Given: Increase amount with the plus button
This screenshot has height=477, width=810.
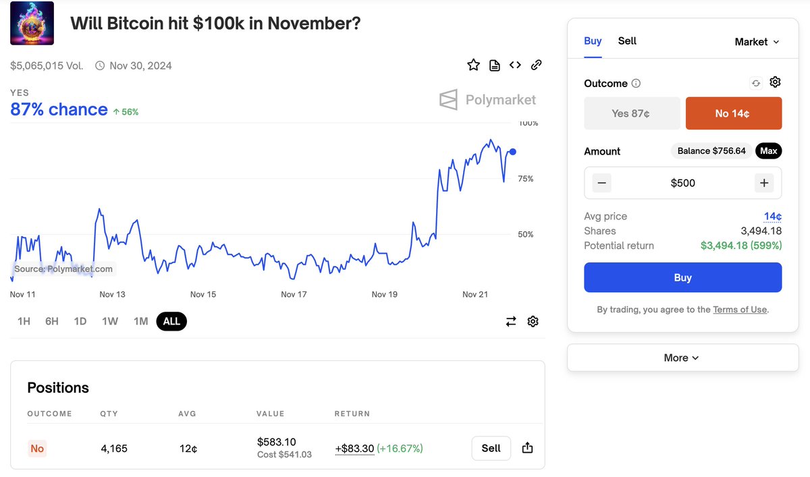Looking at the screenshot, I should (764, 183).
